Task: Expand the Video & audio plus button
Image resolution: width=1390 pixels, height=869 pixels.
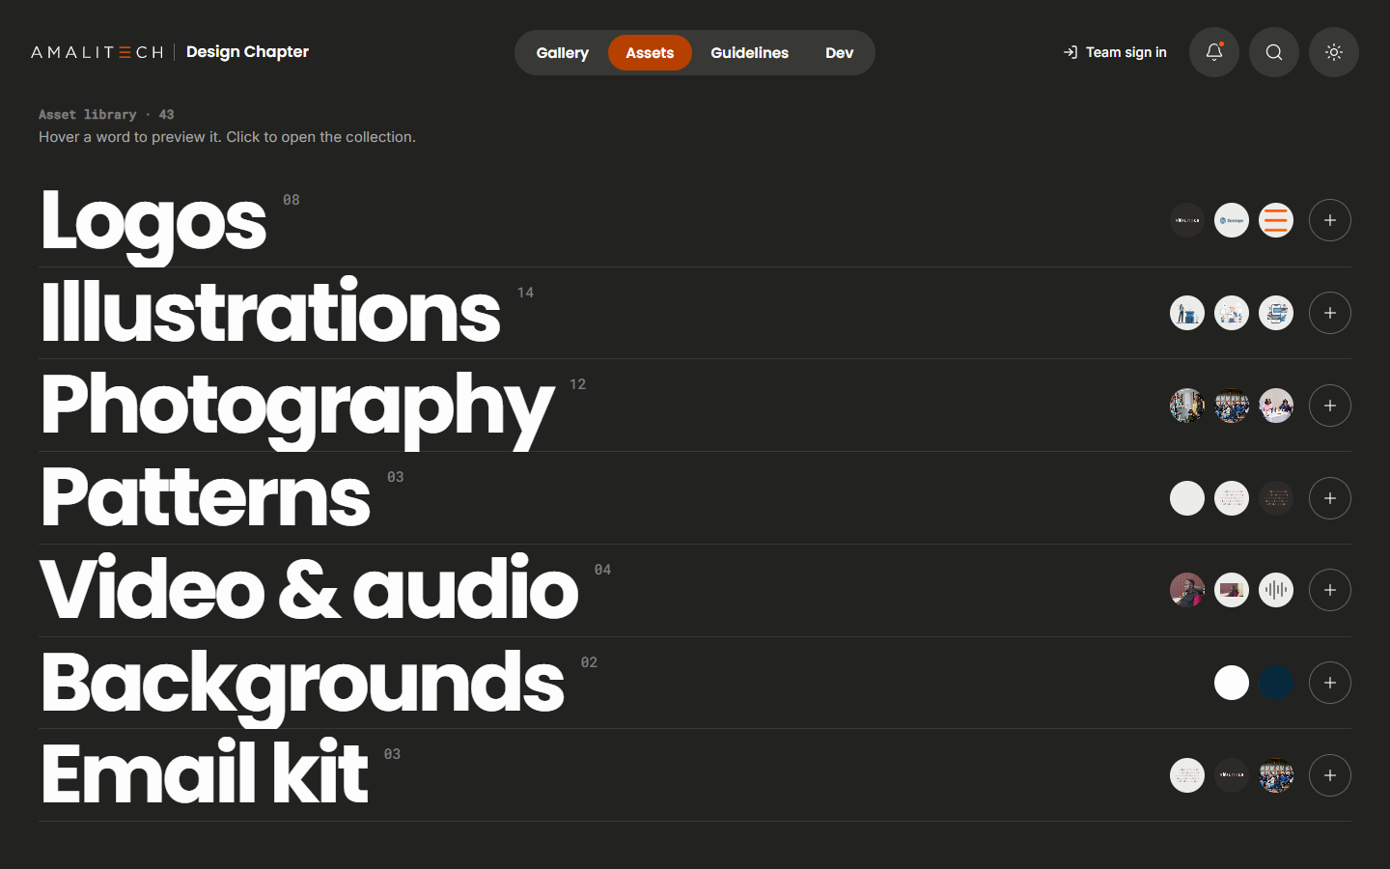Action: pyautogui.click(x=1330, y=590)
